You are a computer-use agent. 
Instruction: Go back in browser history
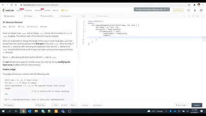[x=3, y=5]
